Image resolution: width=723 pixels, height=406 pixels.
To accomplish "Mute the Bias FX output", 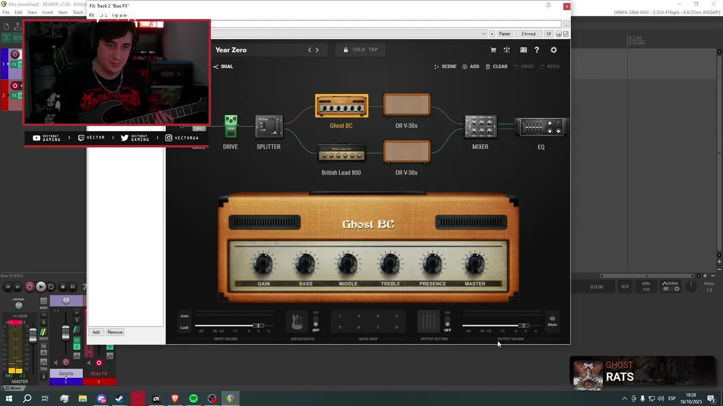I will (552, 321).
